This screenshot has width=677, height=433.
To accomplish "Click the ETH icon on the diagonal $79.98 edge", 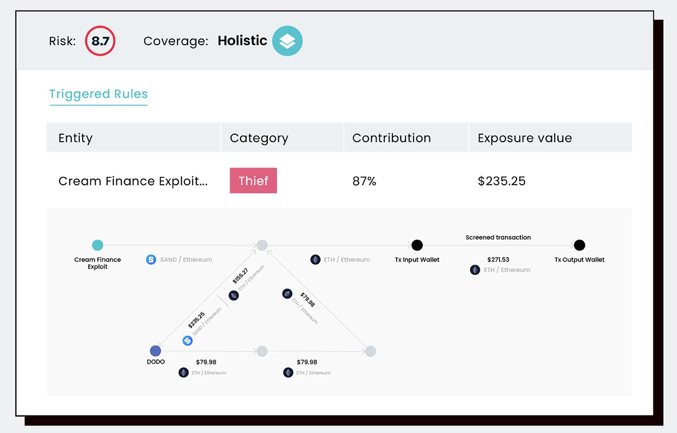I will (x=287, y=294).
